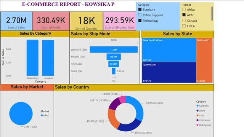Click the Market slicer scrollbar
This screenshot has height=137, width=244.
[x=212, y=14]
